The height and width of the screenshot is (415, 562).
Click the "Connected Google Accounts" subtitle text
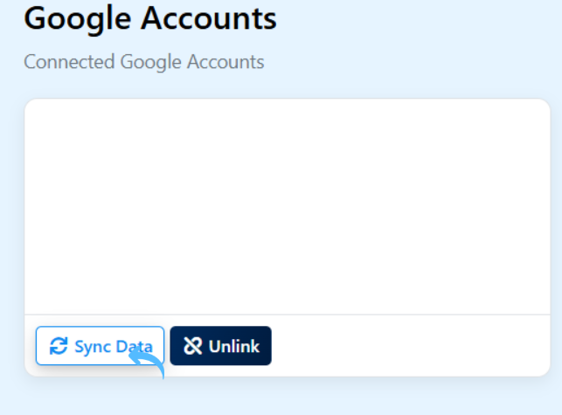[x=143, y=62]
